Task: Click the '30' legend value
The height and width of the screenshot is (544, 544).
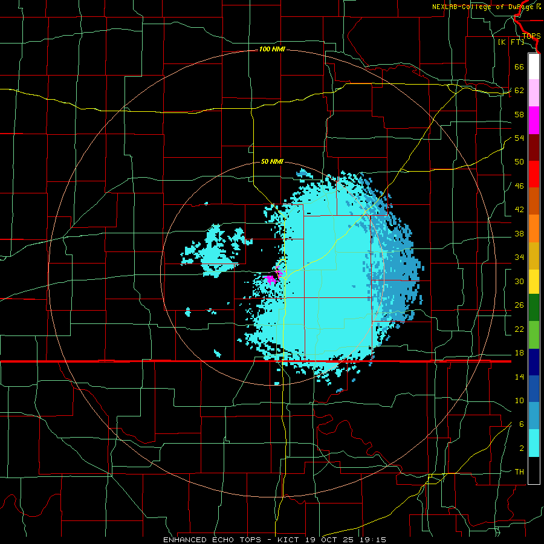Action: [519, 281]
